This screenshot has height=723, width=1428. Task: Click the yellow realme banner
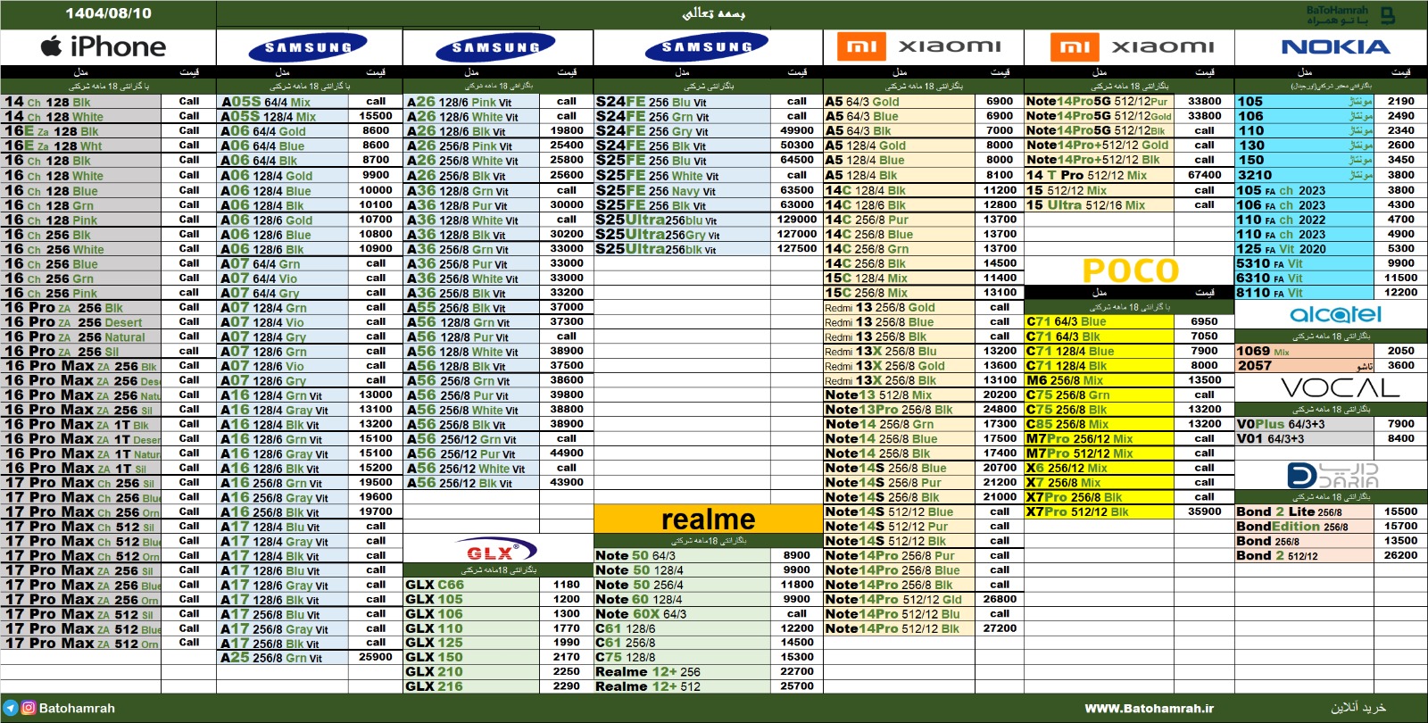708,519
